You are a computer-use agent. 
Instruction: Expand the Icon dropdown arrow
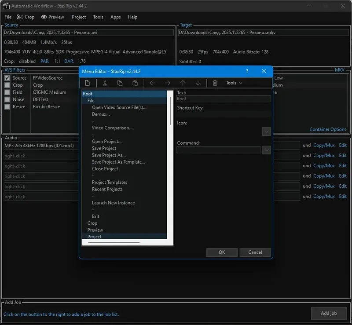[266, 131]
